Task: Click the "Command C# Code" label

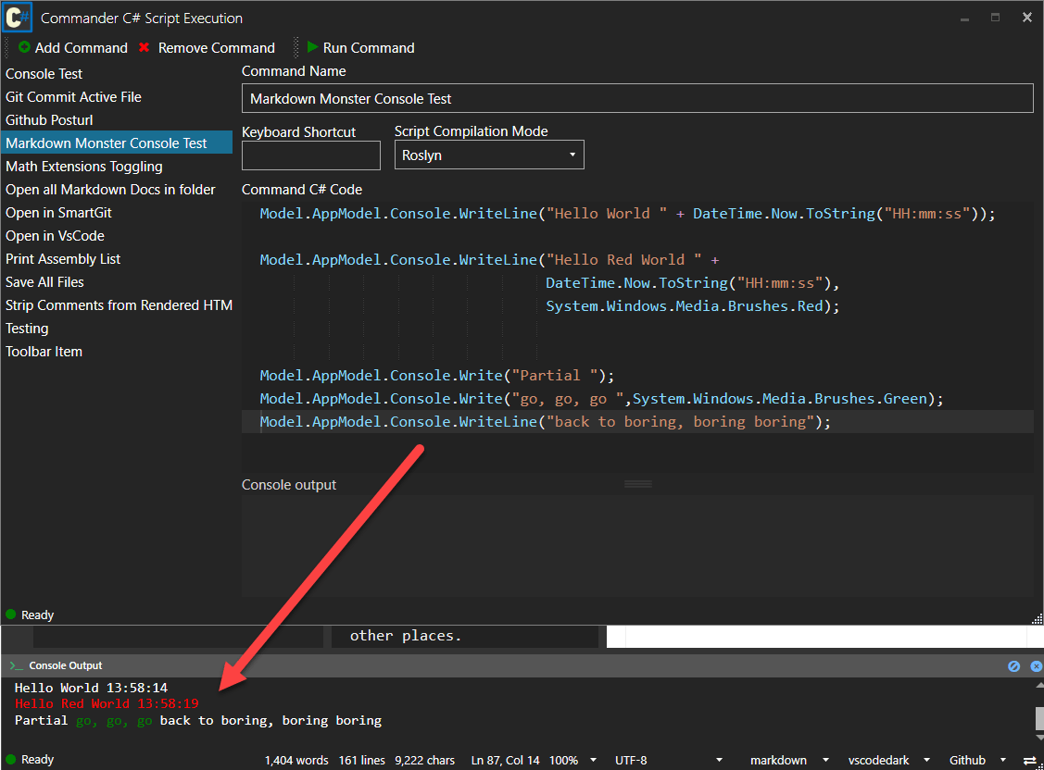Action: click(302, 190)
